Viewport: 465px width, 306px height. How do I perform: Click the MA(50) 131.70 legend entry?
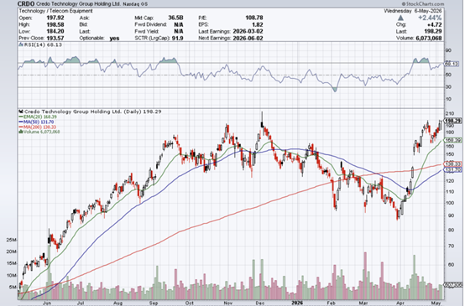[36, 122]
